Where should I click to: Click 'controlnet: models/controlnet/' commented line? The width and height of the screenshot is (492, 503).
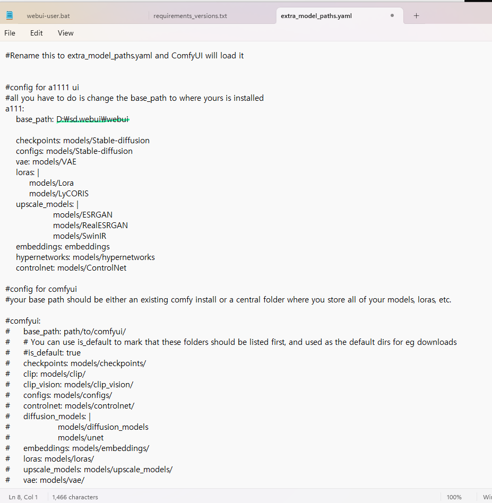[x=79, y=405]
